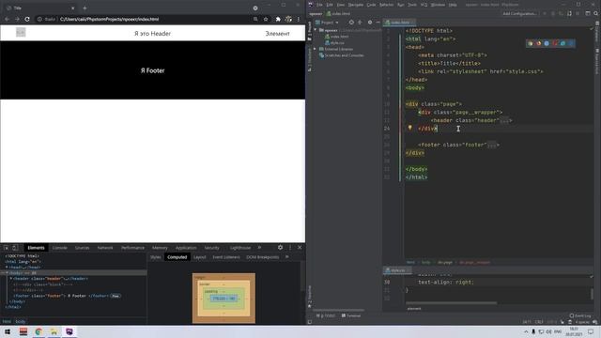Viewport: 601px width, 338px height.
Task: Open DevTools Memory tab
Action: point(160,248)
